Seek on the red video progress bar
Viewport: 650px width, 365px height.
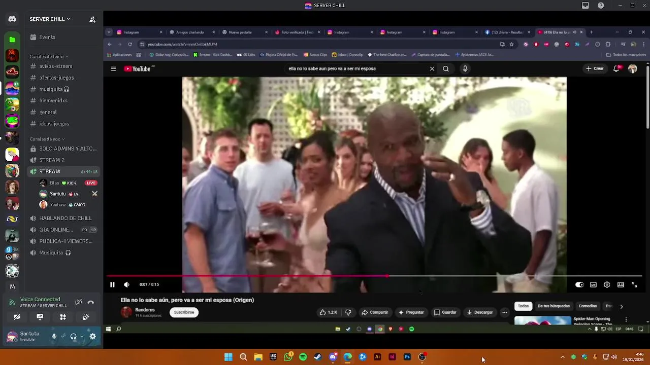coord(374,276)
